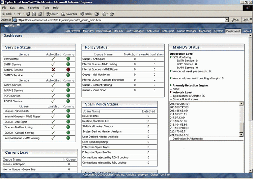Click the running light for Queue - Anti Spam
The height and width of the screenshot is (179, 253).
[x=68, y=122]
